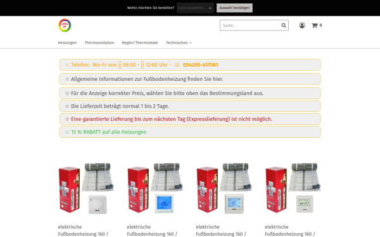This screenshot has height=237, width=380.
Task: Open the Heizungen menu item
Action: [x=67, y=42]
